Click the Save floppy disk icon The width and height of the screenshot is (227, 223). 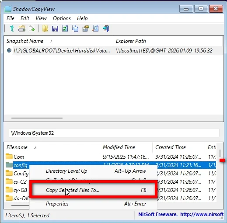coord(55,28)
